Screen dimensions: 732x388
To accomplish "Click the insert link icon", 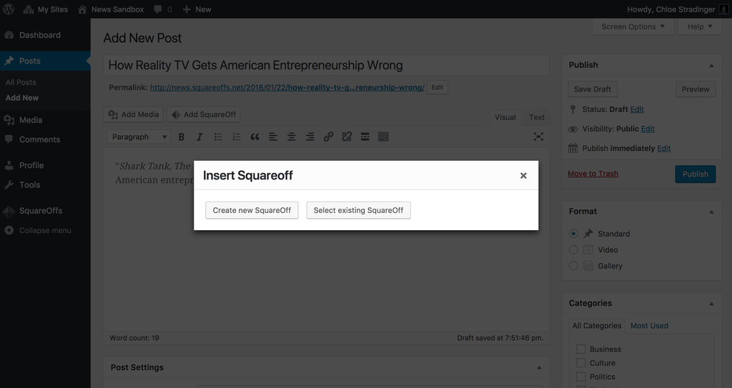I will click(328, 136).
